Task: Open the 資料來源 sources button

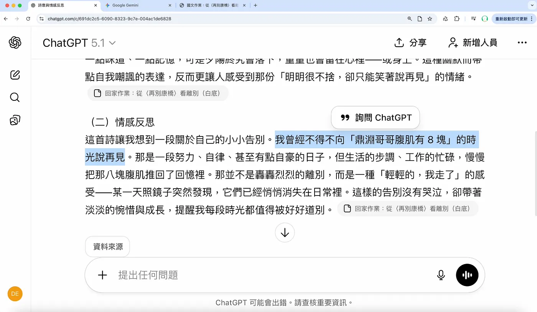Action: [107, 246]
